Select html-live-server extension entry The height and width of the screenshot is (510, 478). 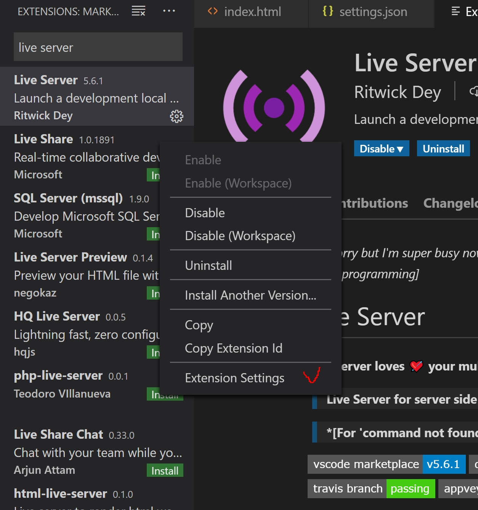point(97,496)
